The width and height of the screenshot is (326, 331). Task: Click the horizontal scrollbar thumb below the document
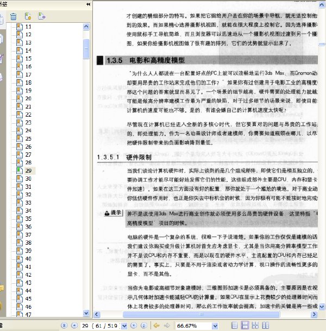click(201, 314)
